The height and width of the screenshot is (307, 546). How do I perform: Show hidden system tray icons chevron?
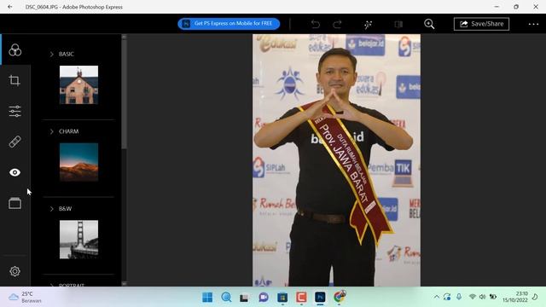[436, 297]
